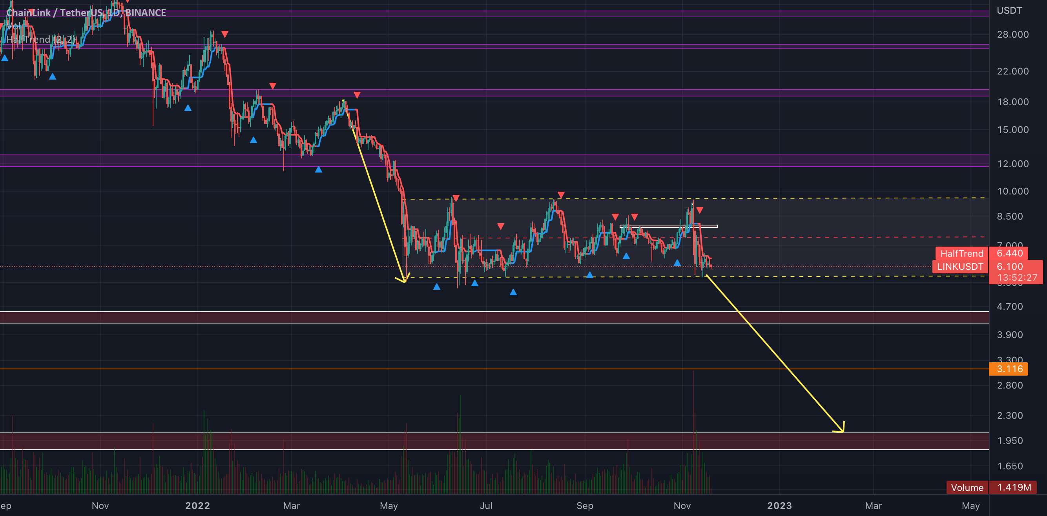Image resolution: width=1047 pixels, height=516 pixels.
Task: Select the white rectangle drawing near 8.000
Action: point(669,226)
